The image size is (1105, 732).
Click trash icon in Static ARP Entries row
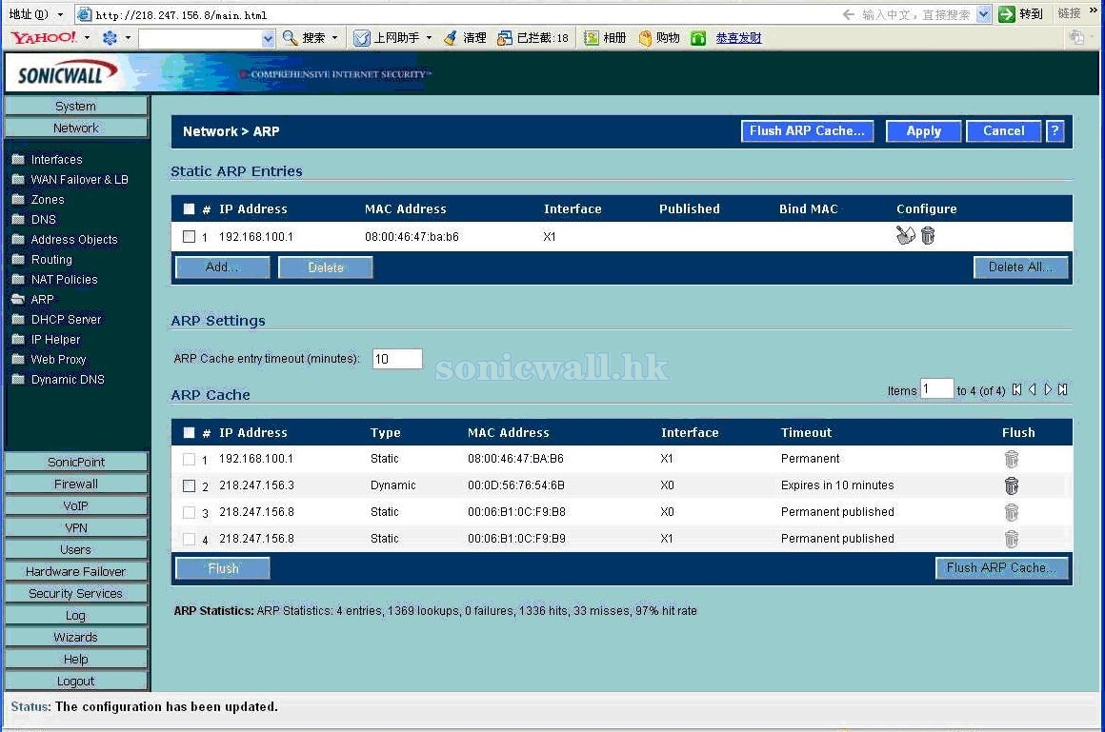point(928,236)
